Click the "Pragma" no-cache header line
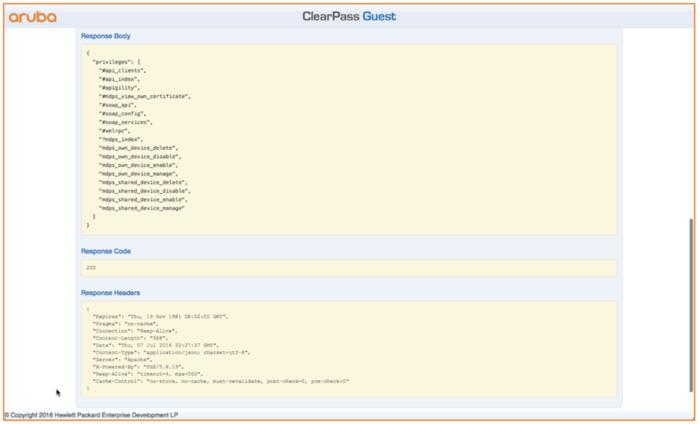 125,324
